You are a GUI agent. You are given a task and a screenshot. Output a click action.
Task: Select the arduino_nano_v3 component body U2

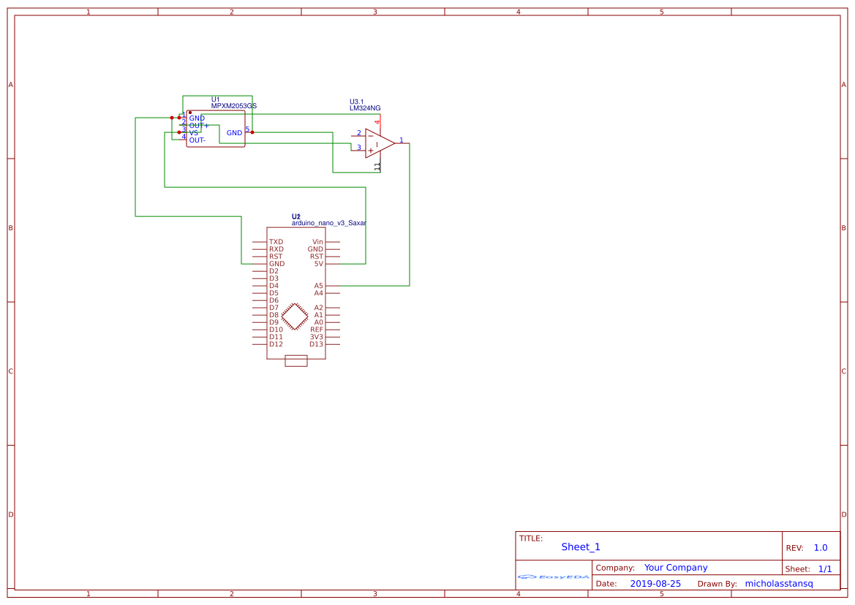coord(295,300)
